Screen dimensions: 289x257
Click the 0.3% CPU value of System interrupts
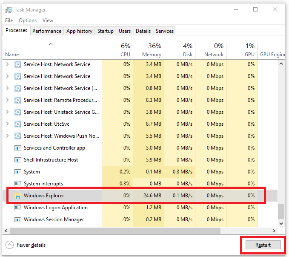(125, 184)
